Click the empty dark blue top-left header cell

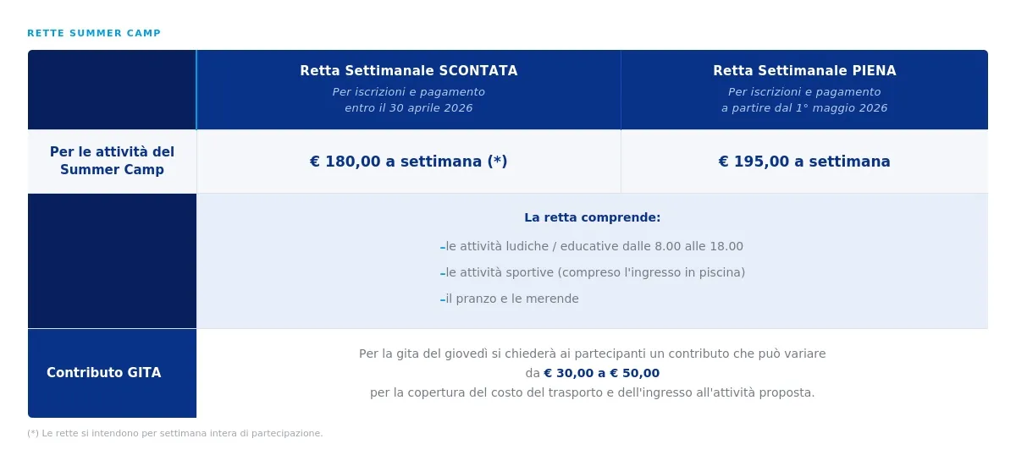(112, 90)
